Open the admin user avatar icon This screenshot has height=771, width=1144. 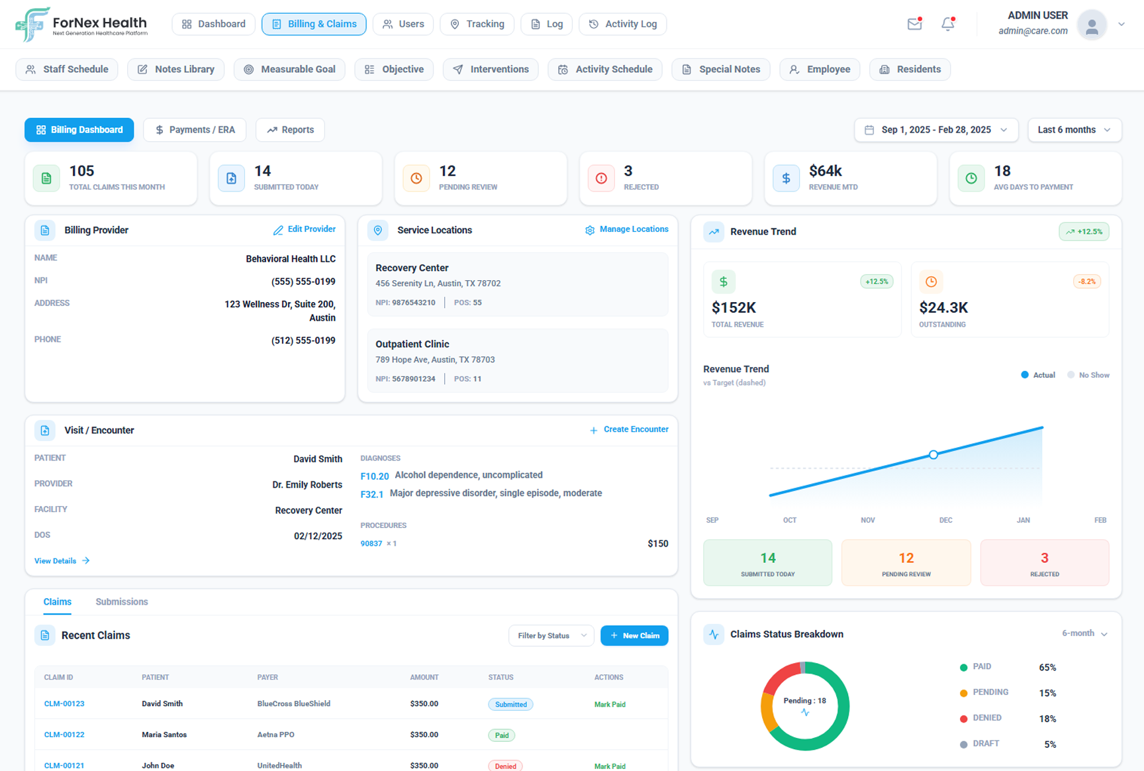pyautogui.click(x=1092, y=25)
